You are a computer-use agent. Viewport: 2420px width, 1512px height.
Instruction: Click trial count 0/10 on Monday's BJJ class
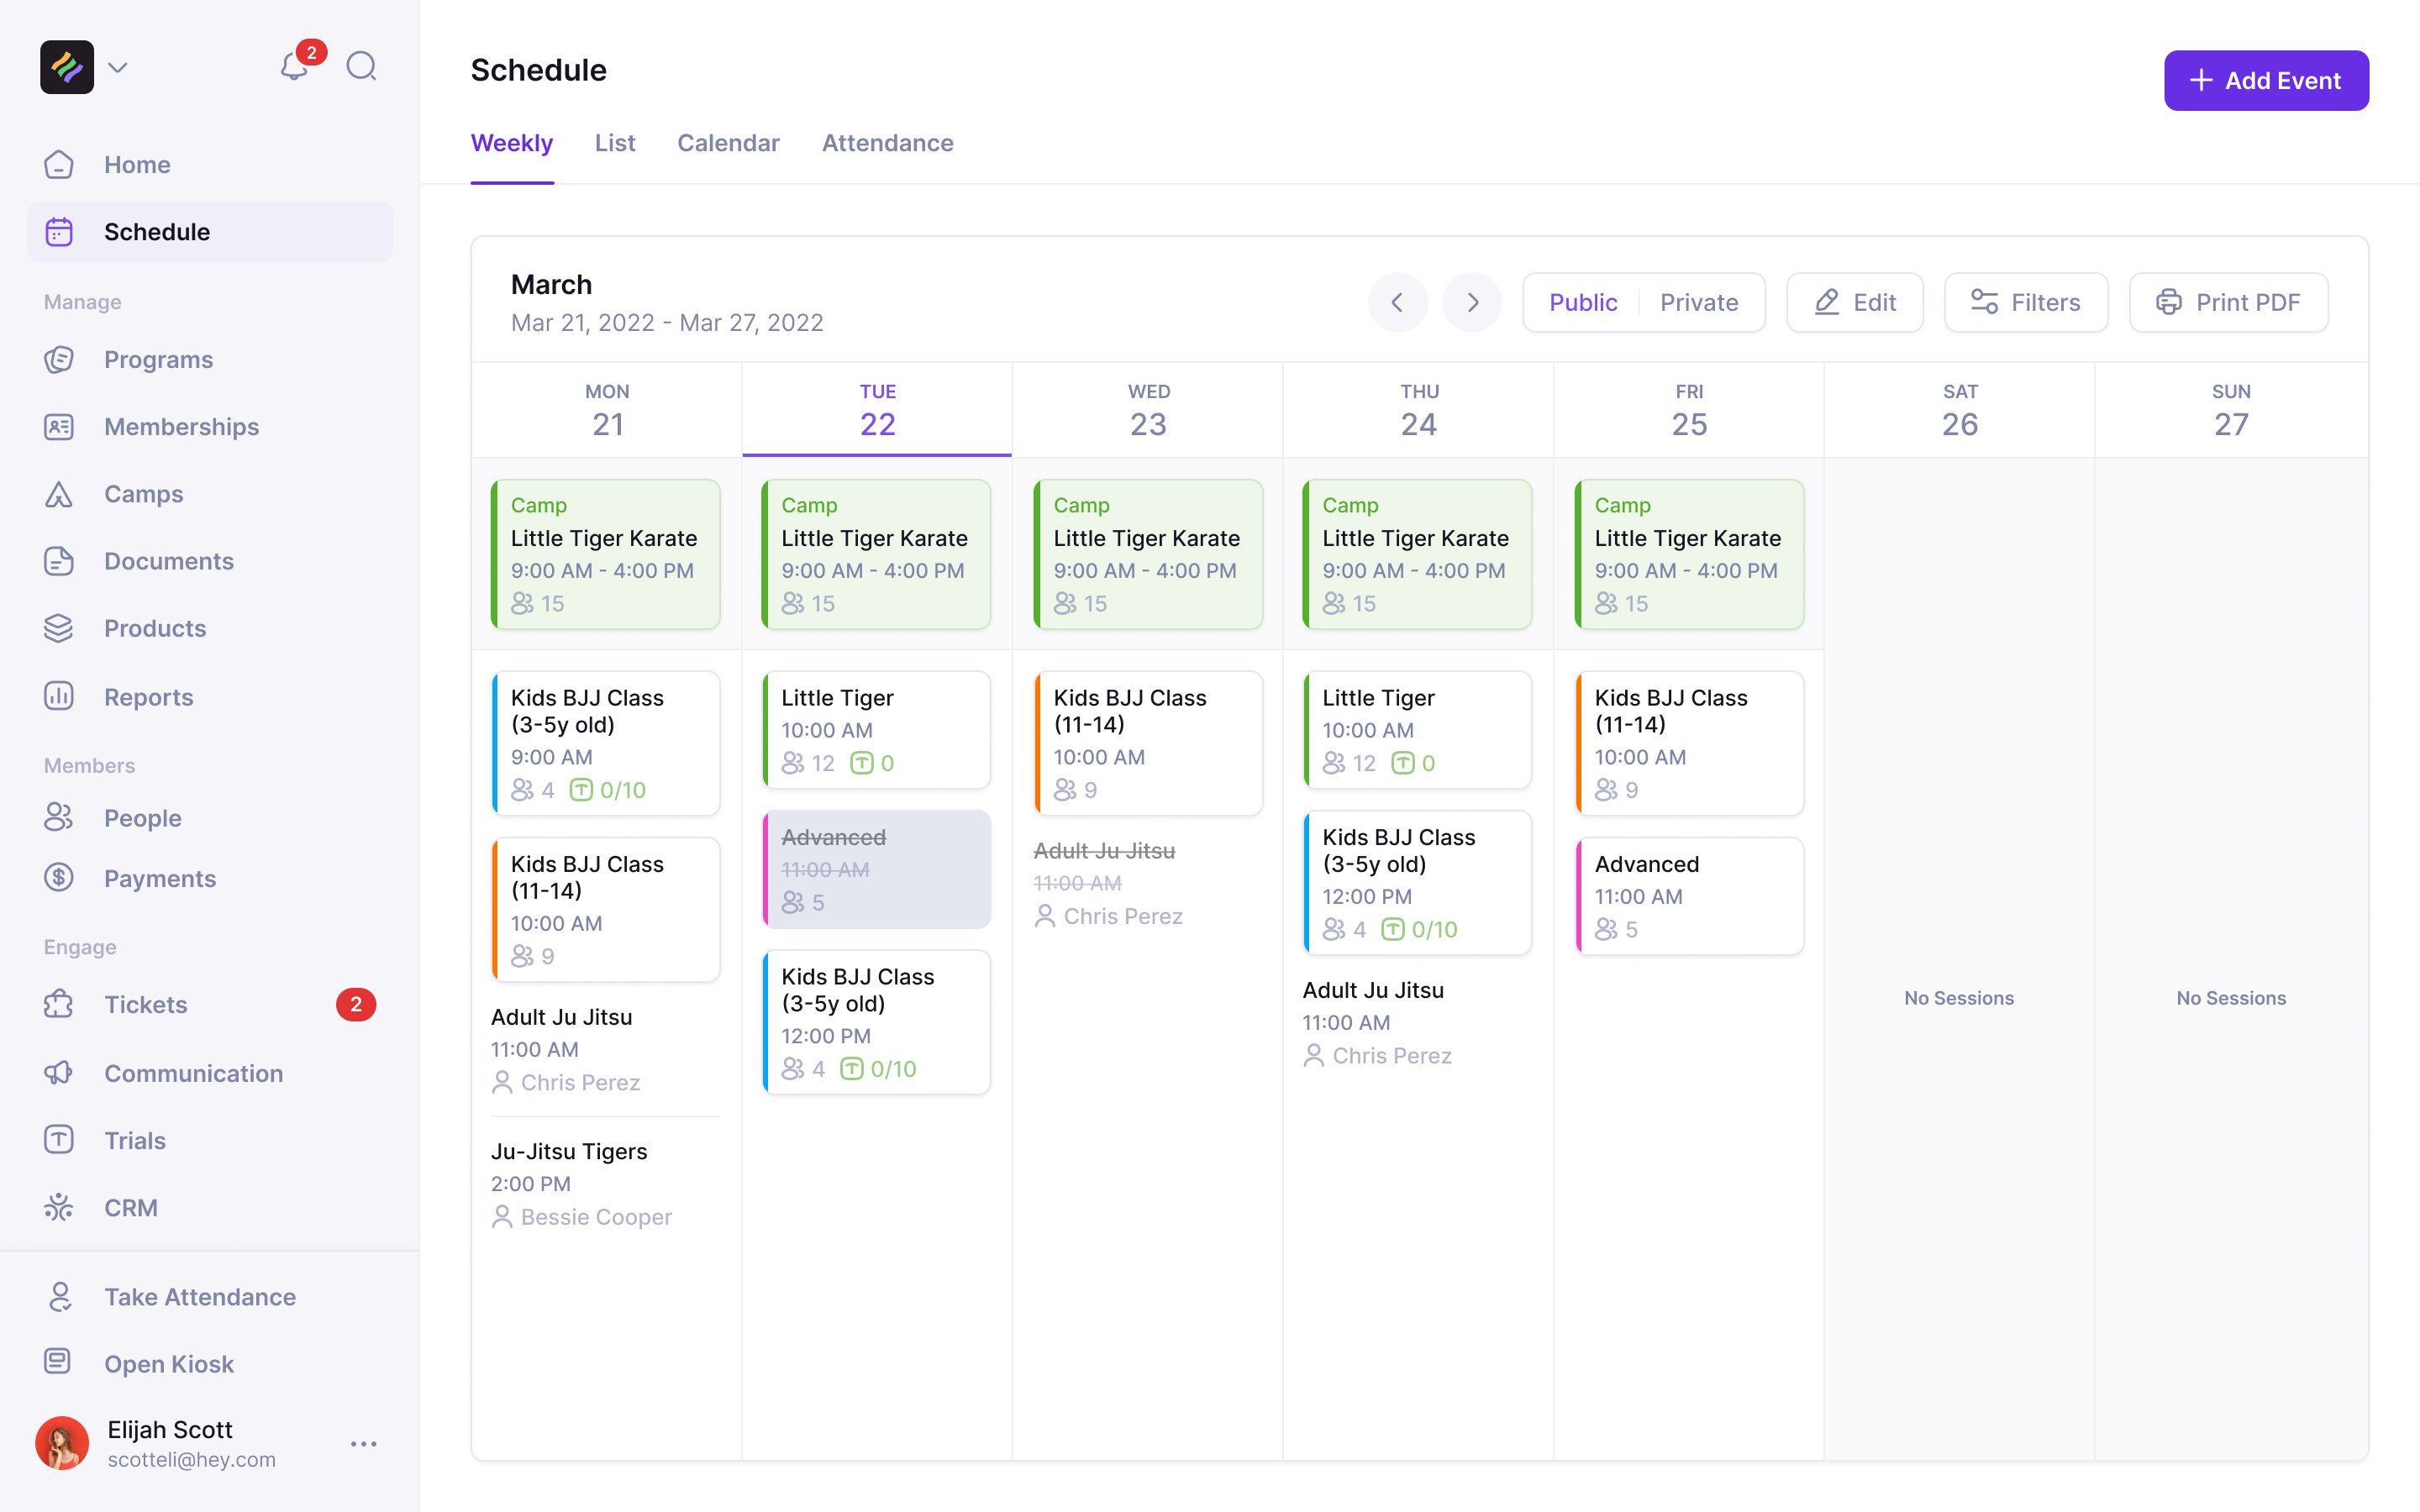[608, 790]
